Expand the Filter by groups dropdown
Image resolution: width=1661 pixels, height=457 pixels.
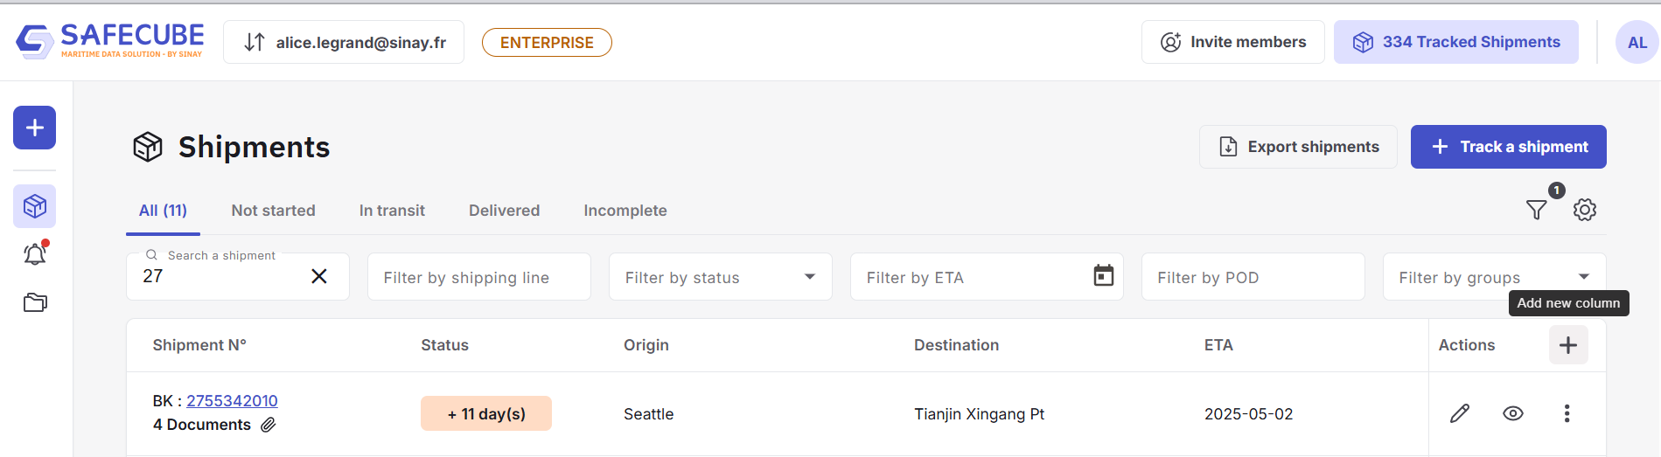tap(1583, 277)
